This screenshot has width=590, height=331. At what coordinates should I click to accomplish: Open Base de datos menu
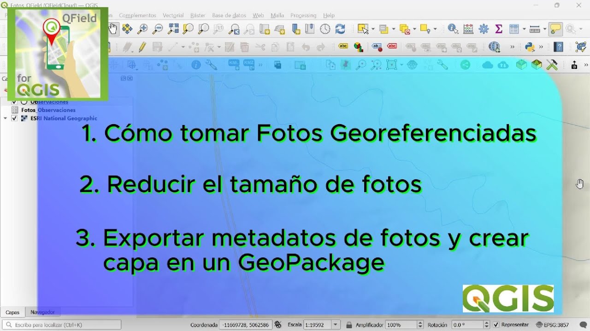click(229, 15)
